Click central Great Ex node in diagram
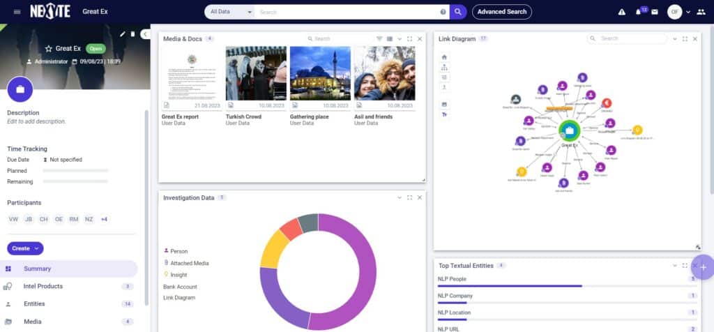The width and height of the screenshot is (714, 332). click(569, 130)
